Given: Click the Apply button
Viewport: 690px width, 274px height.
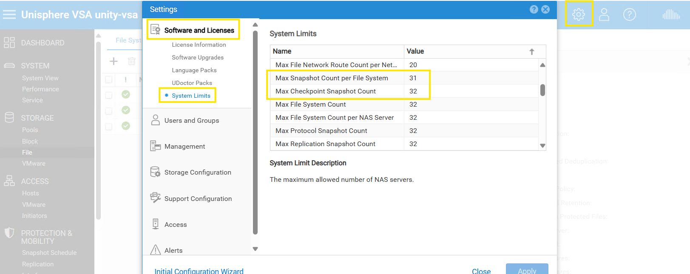Looking at the screenshot, I should (x=527, y=269).
